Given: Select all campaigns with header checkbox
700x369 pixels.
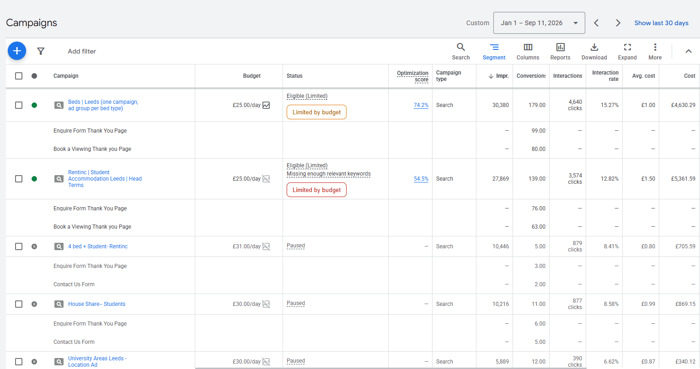Looking at the screenshot, I should point(19,76).
